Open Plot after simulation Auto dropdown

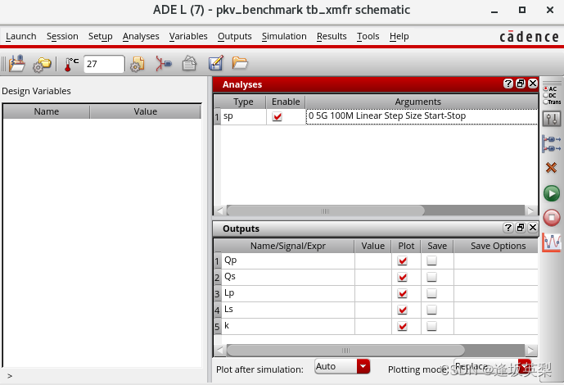[x=342, y=366]
